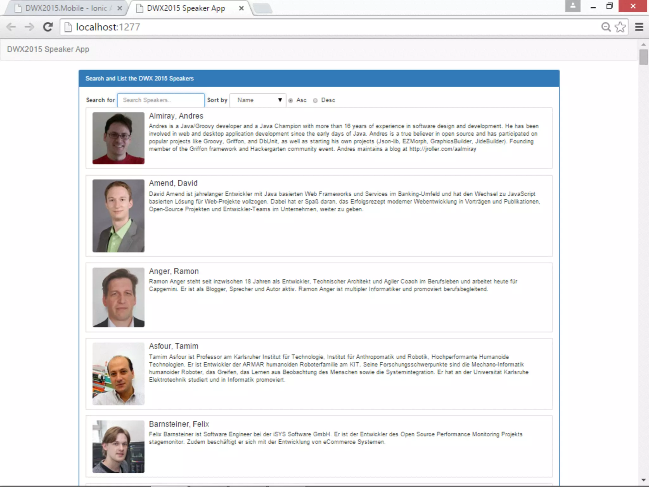The width and height of the screenshot is (649, 487).
Task: Open the Sort by Name dropdown
Action: click(258, 100)
